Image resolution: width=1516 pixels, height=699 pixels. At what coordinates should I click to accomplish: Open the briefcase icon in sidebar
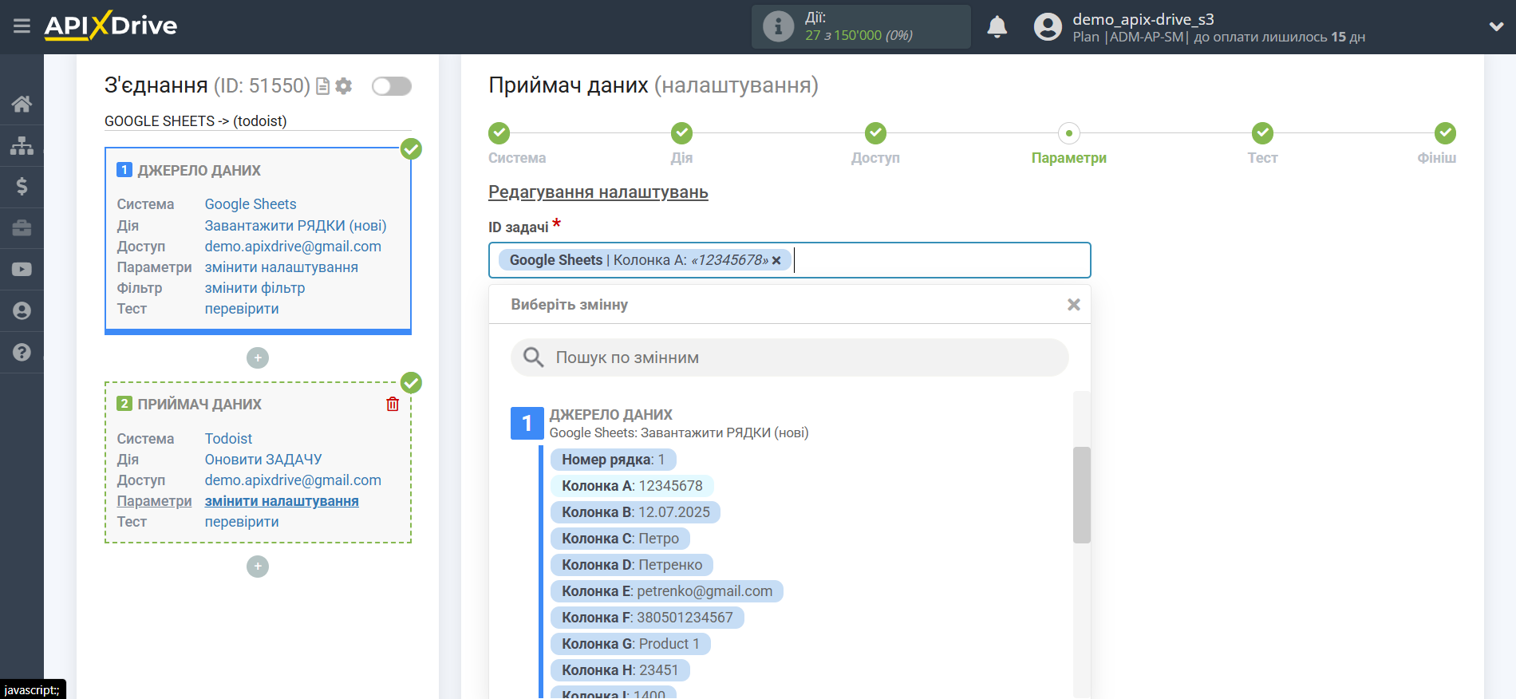(22, 228)
